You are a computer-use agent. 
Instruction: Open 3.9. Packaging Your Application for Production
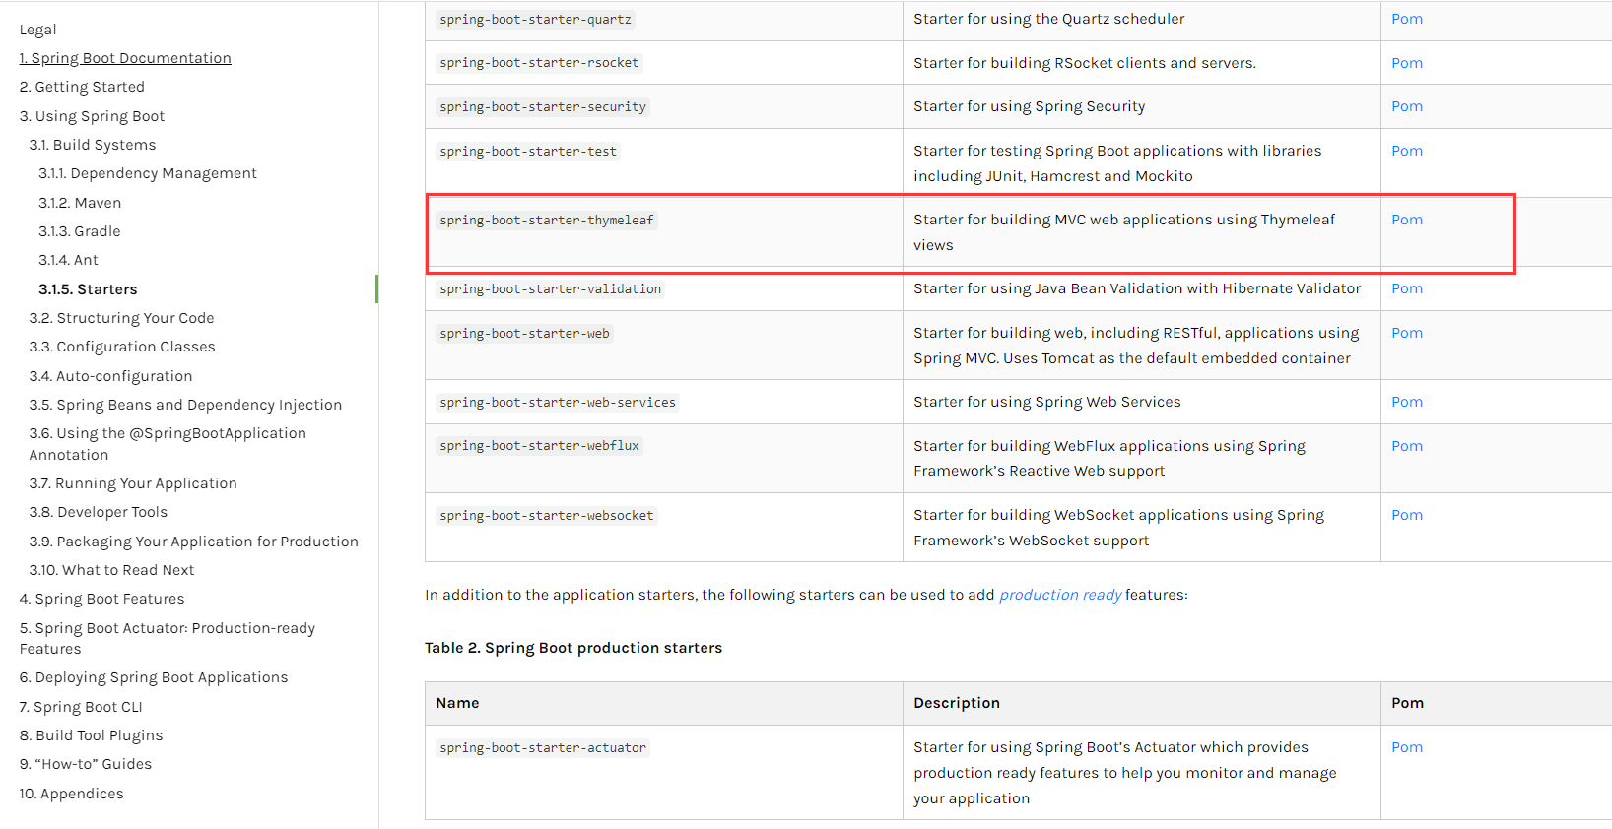click(x=194, y=542)
